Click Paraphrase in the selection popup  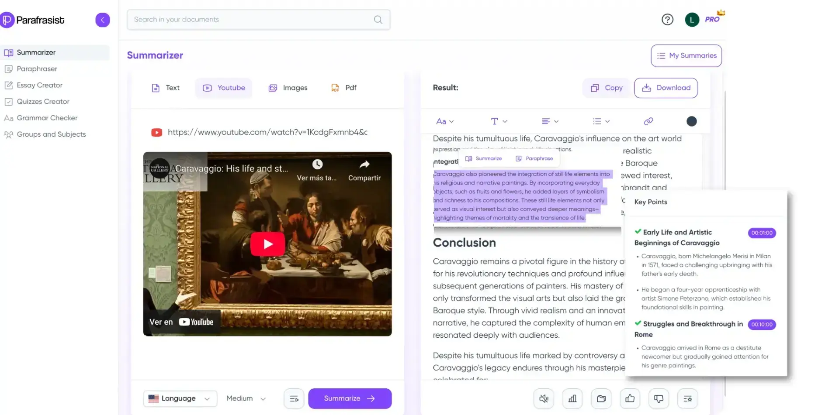[x=534, y=158]
